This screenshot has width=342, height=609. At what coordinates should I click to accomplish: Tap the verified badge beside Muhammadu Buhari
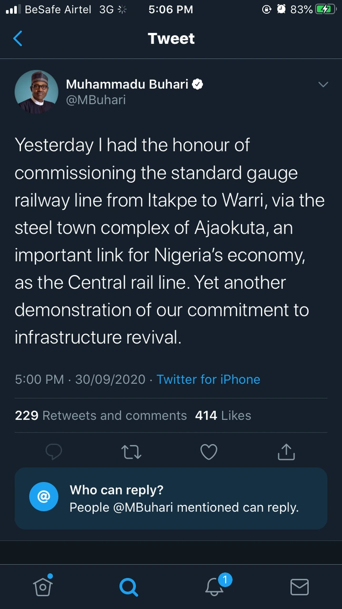(198, 84)
